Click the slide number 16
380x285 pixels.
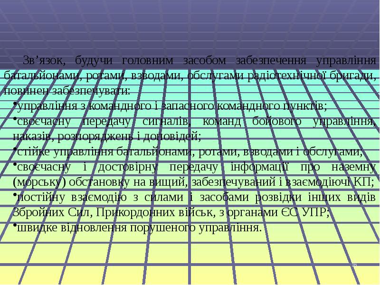point(354,264)
